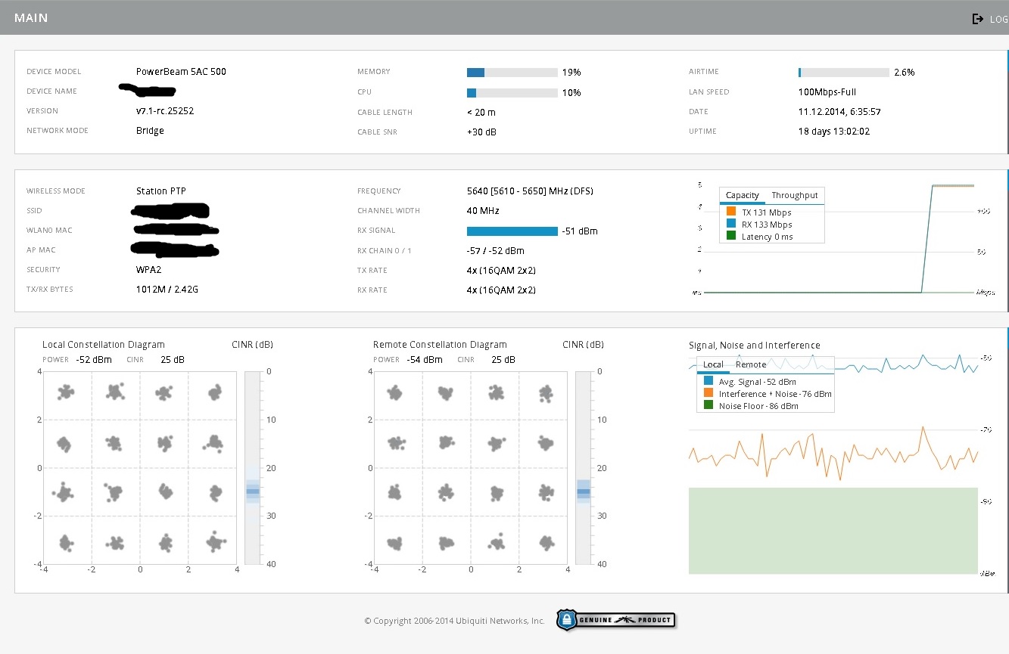The width and height of the screenshot is (1009, 654).
Task: Switch to the Throughput tab
Action: click(795, 195)
